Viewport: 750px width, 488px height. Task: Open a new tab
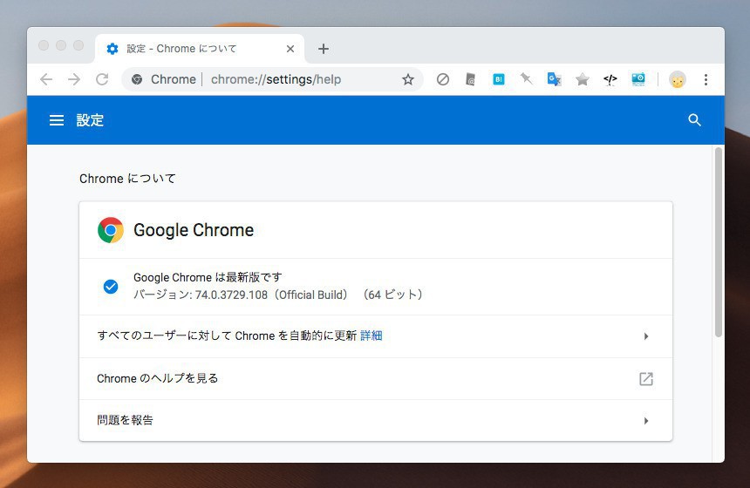coord(324,49)
